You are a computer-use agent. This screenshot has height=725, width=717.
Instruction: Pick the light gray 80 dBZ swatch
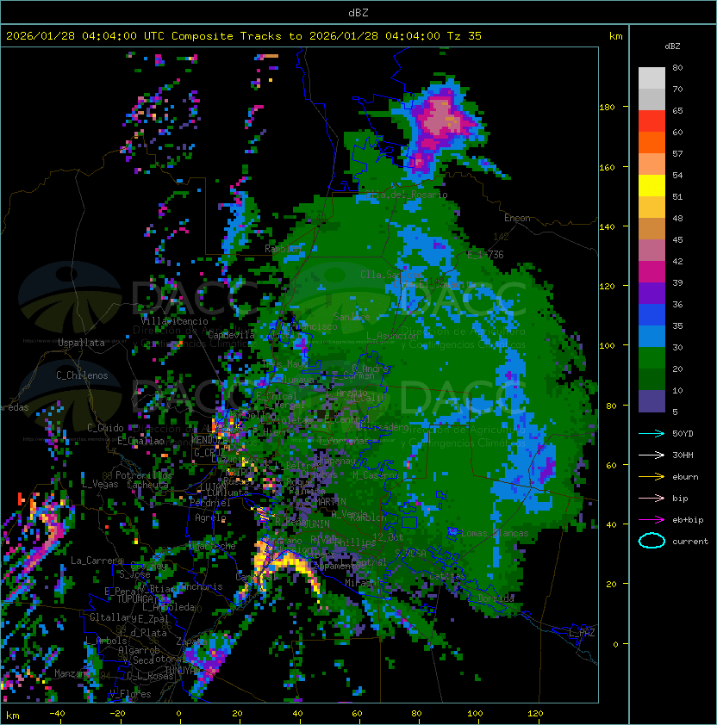(652, 77)
